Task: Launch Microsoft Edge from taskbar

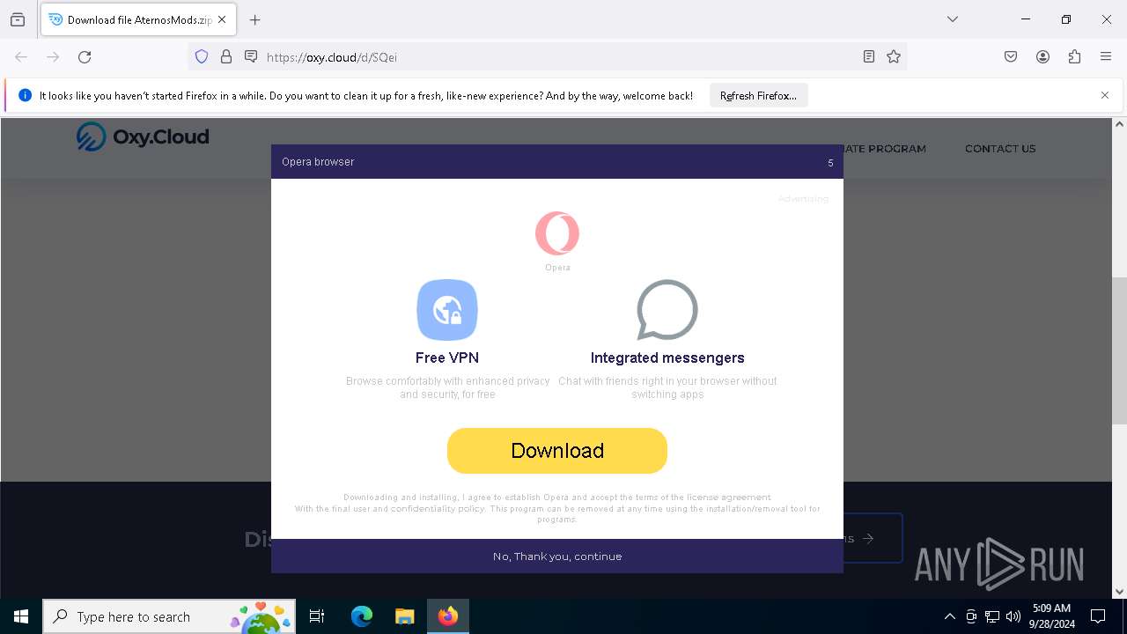Action: [362, 616]
